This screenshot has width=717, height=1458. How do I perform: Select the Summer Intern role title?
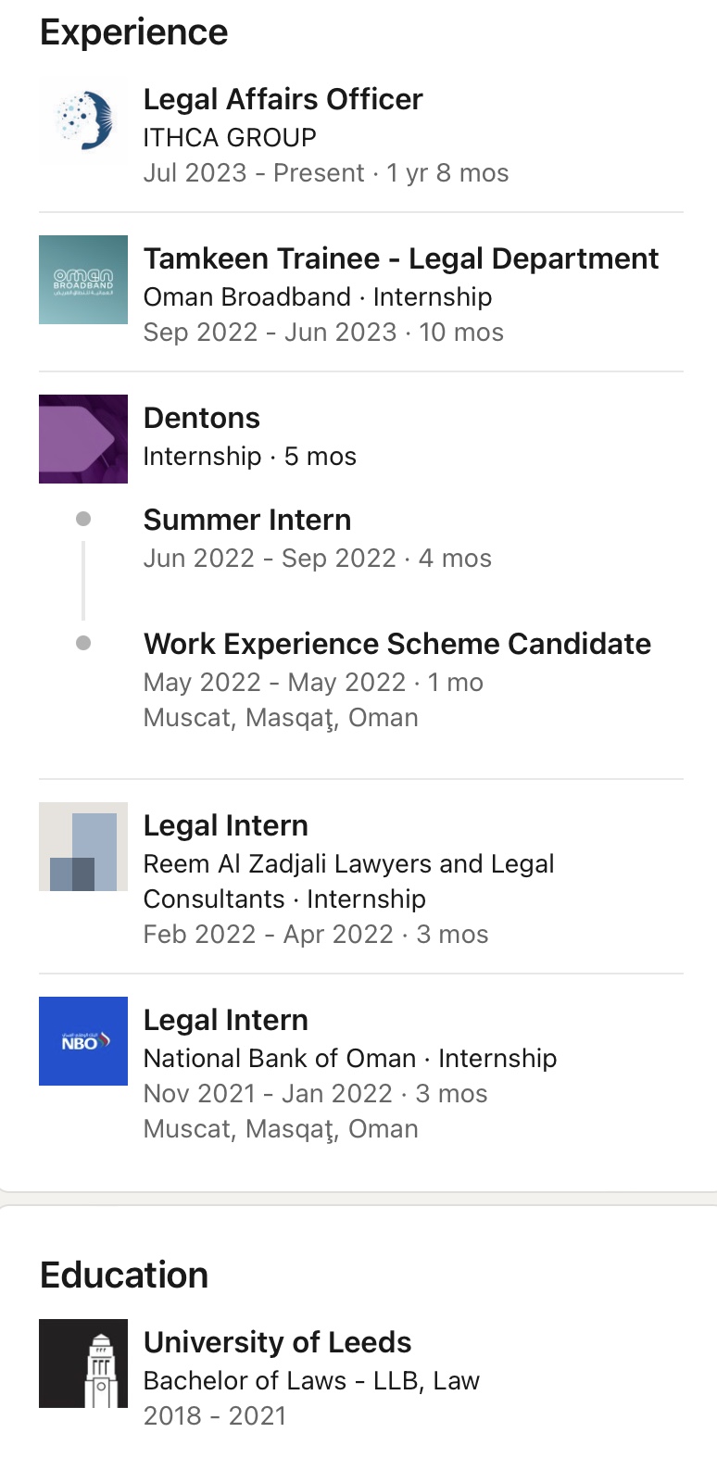pyautogui.click(x=246, y=520)
